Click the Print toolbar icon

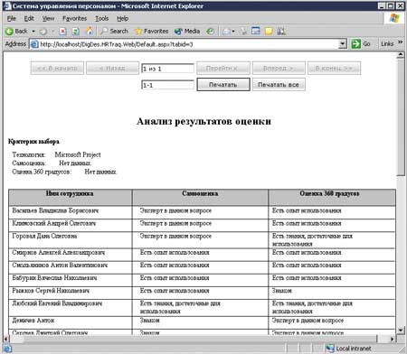point(243,31)
